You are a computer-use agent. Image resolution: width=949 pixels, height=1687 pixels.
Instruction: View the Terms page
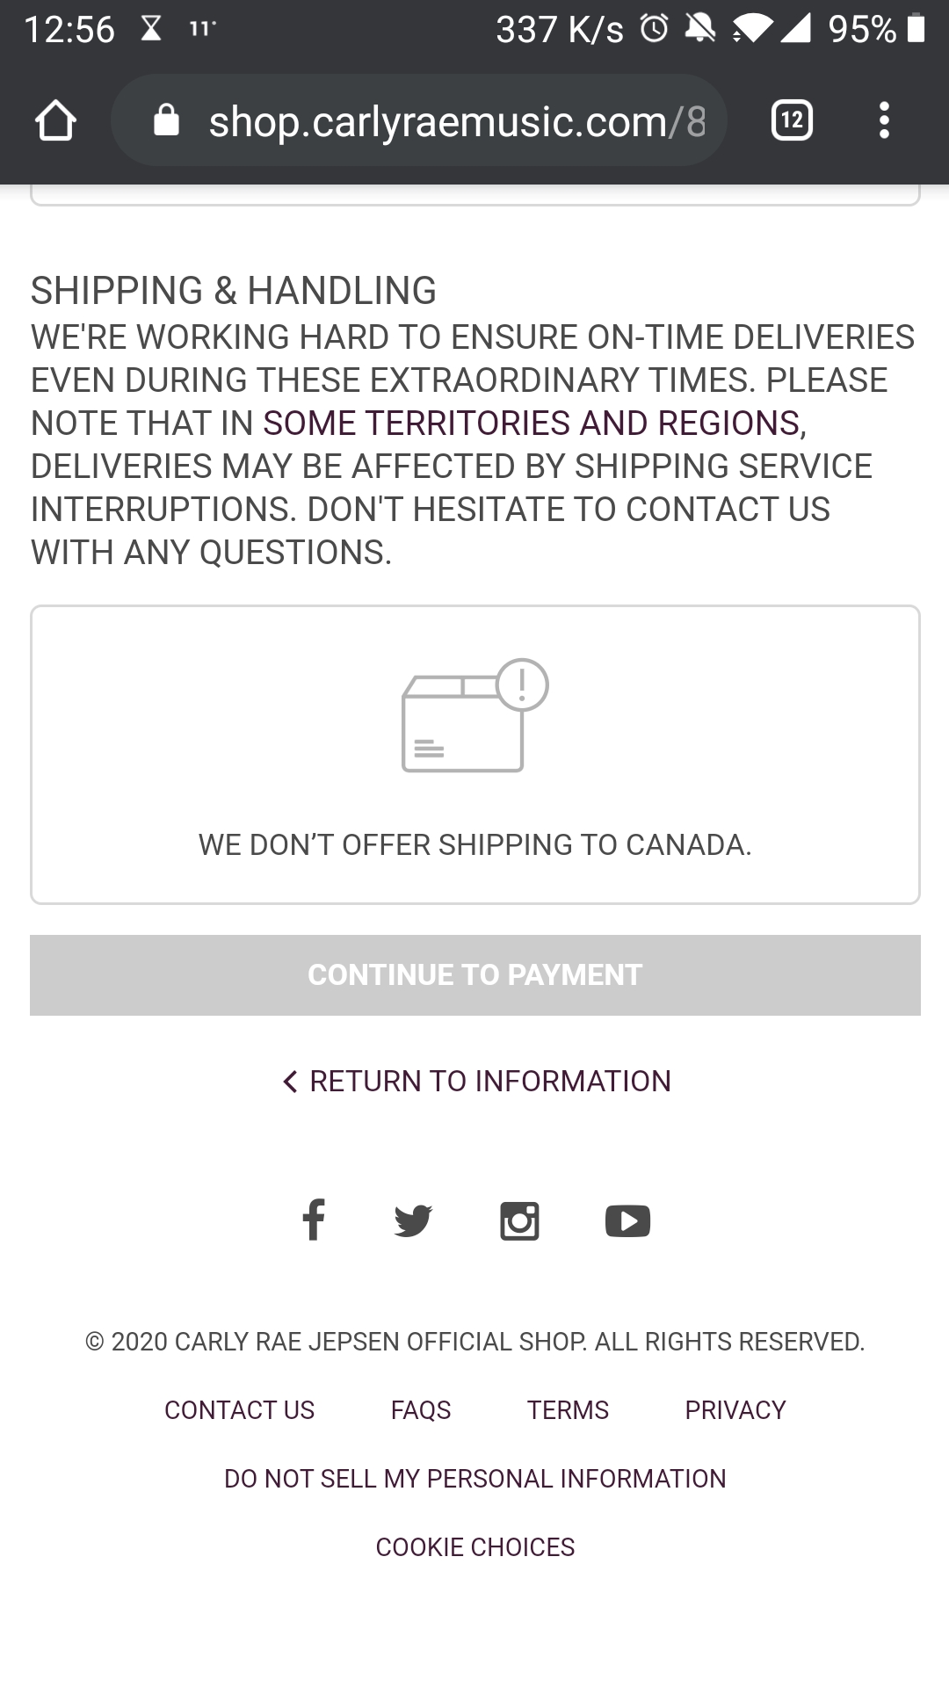568,1409
